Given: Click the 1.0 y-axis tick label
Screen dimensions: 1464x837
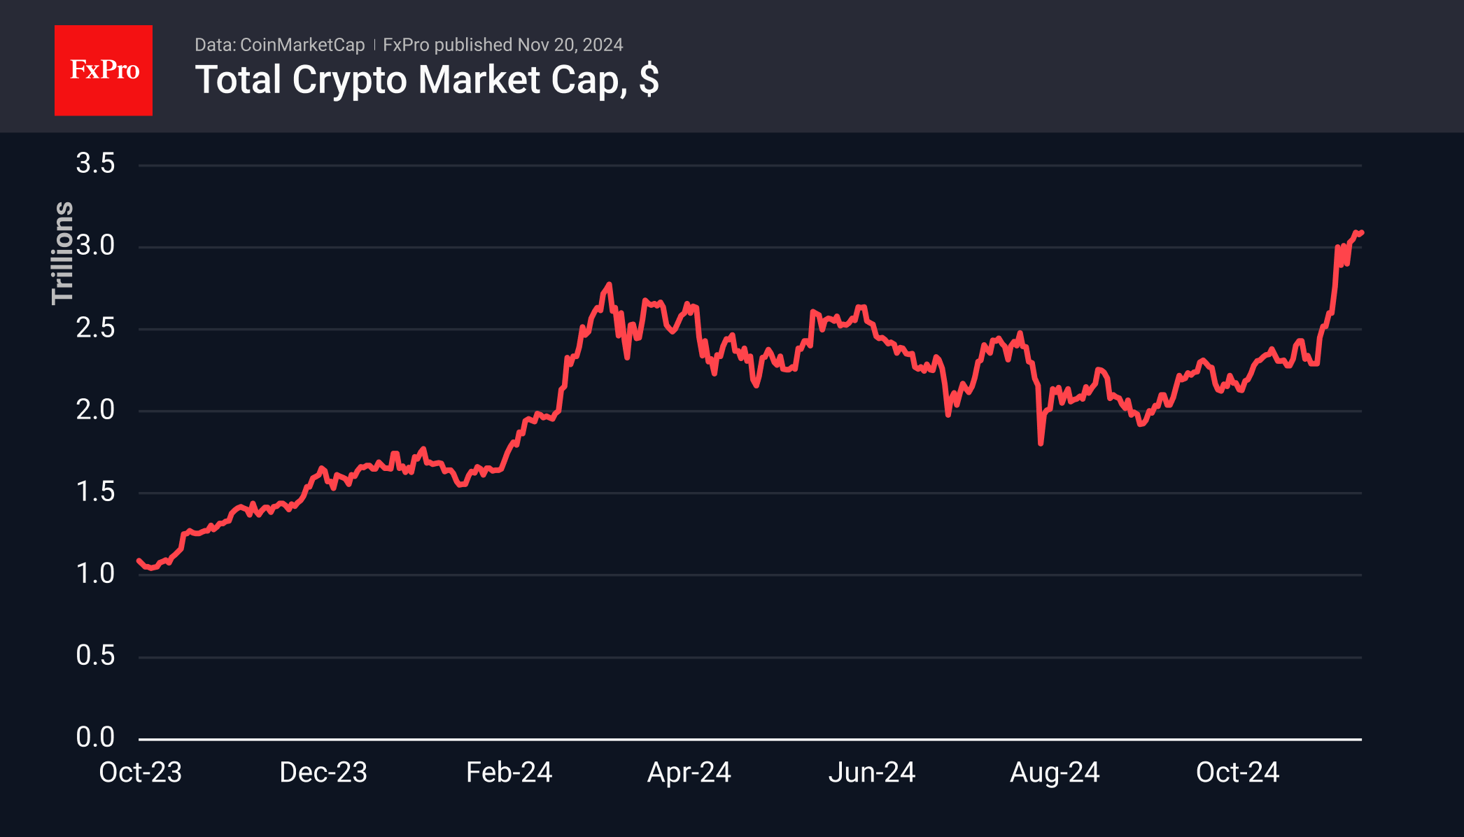Looking at the screenshot, I should (x=95, y=573).
